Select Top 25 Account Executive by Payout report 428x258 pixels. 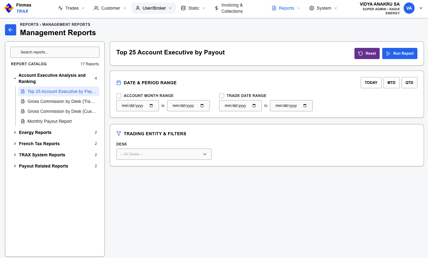coord(59,91)
